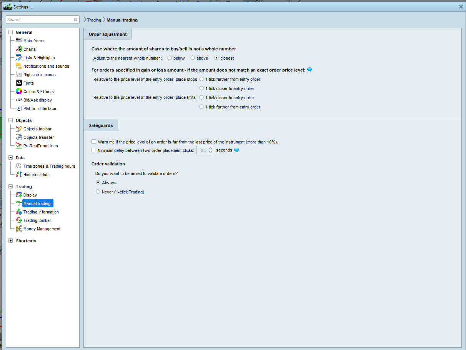Click help bubble next to exact order price level
The height and width of the screenshot is (350, 466).
click(x=310, y=70)
